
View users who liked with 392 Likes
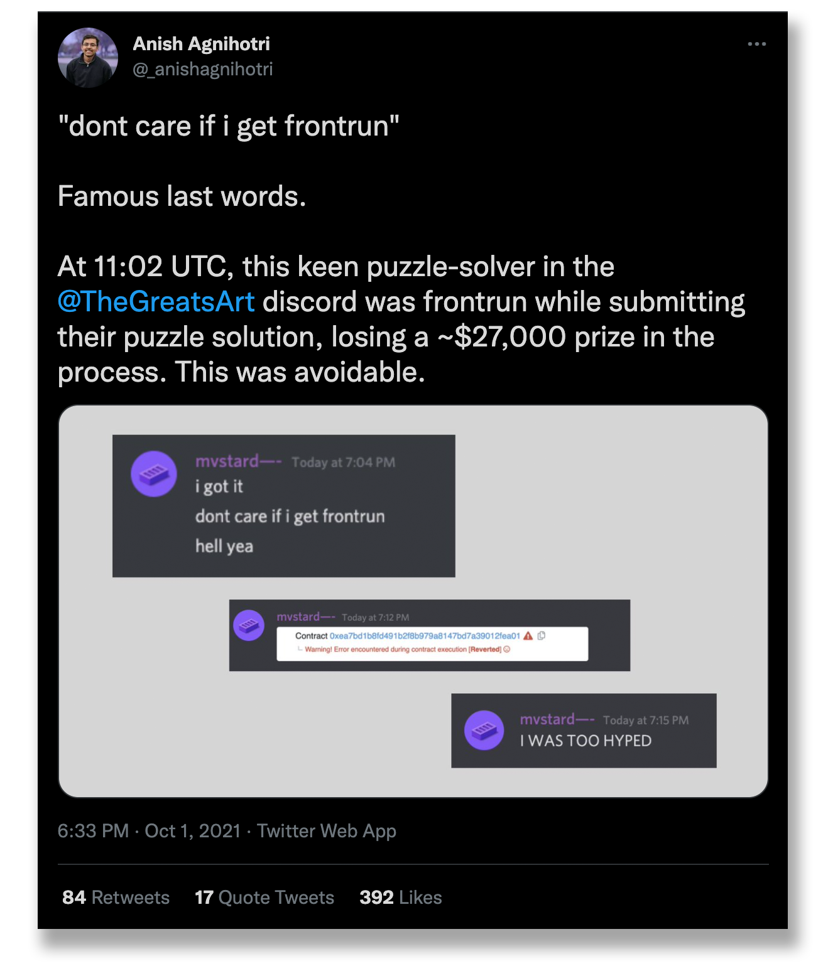tap(400, 897)
